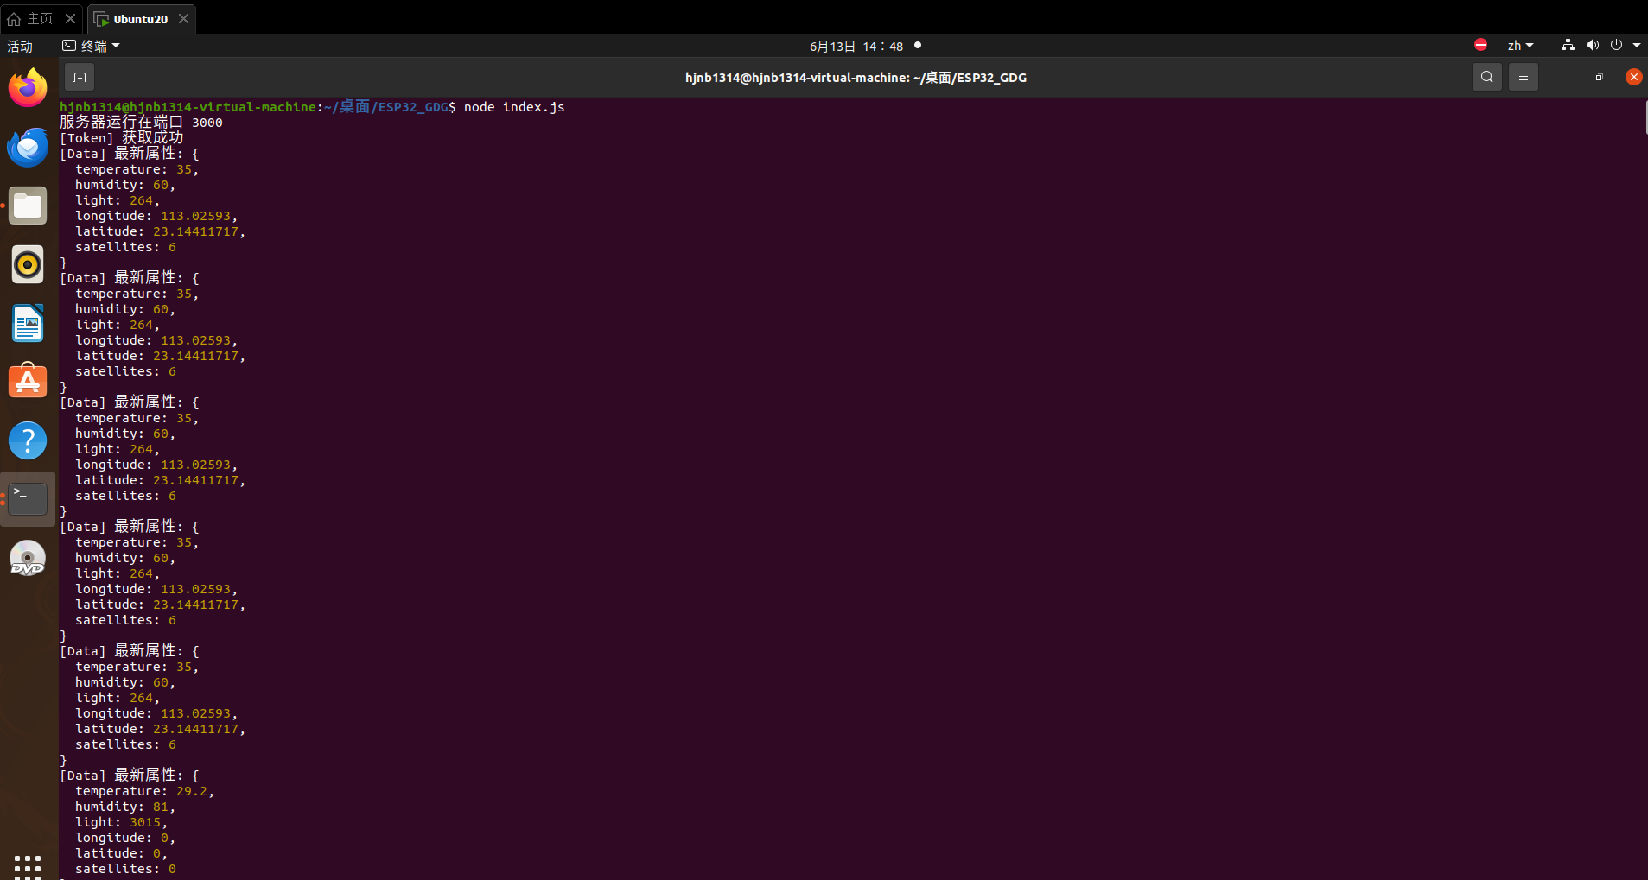Launch Rhythmbox music player from the dock
The image size is (1648, 880).
tap(28, 264)
